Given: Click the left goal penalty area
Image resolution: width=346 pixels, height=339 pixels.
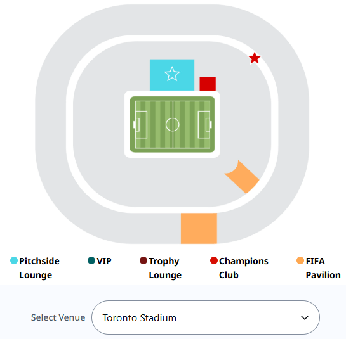Looking at the screenshot, I should [x=141, y=125].
